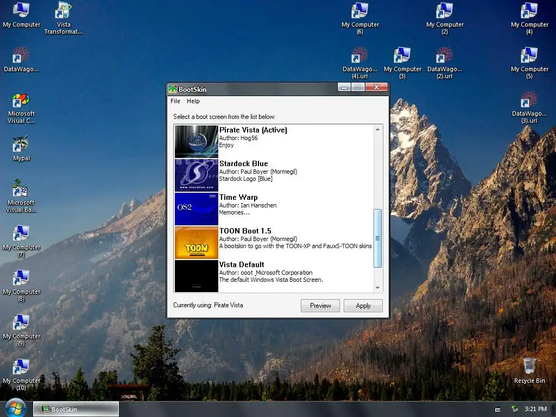Image resolution: width=556 pixels, height=417 pixels.
Task: Click 'Author: Hog56' text
Action: [x=238, y=138]
